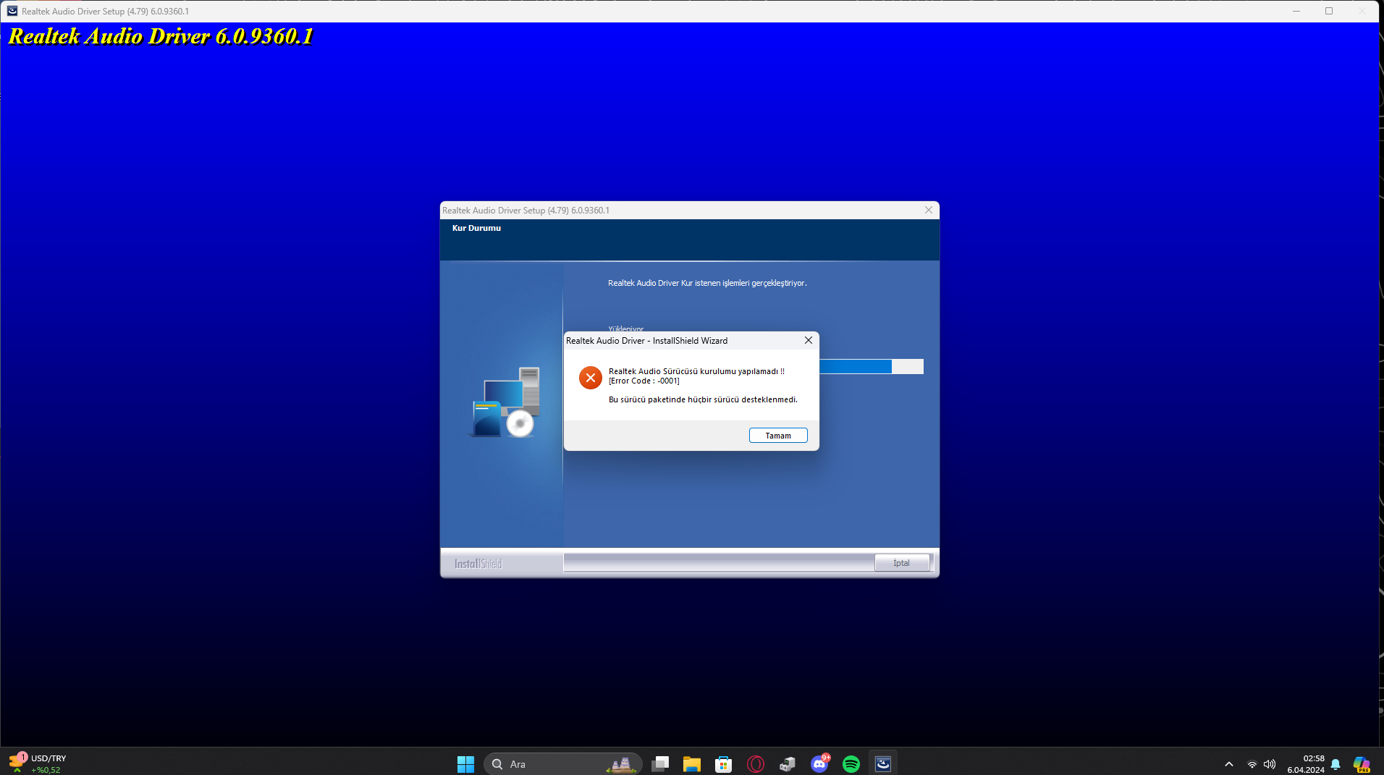Click the Realtek setup title bar app icon

tap(12, 11)
